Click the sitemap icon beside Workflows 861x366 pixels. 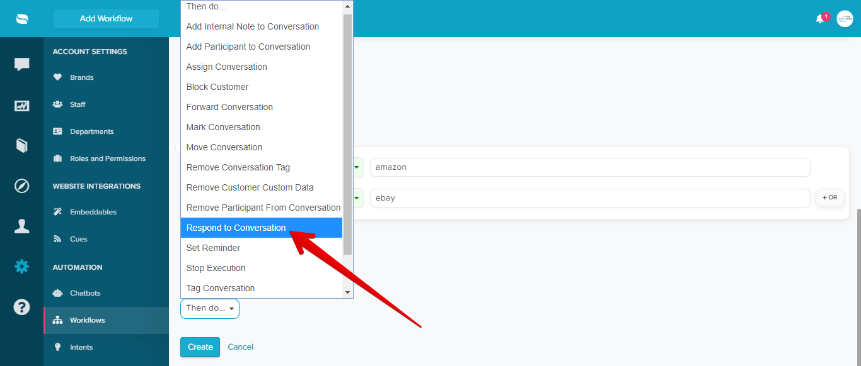tap(58, 320)
